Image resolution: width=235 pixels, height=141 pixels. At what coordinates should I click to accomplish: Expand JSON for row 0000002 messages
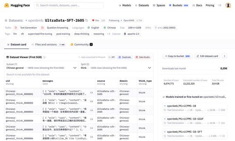pos(92,102)
